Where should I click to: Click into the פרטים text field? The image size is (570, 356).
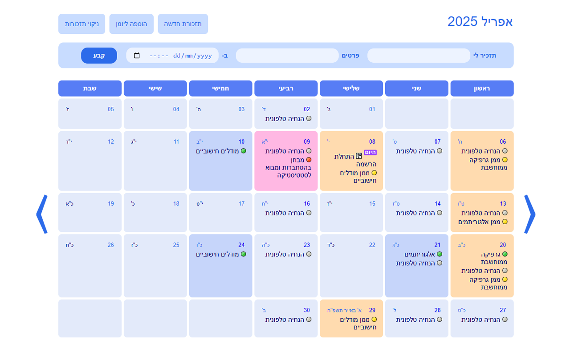pyautogui.click(x=287, y=56)
